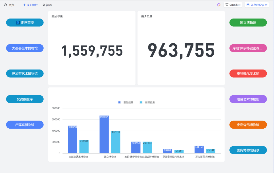The height and width of the screenshot is (173, 274).
Task: Click the dark blue 203453 collection bar
Action: (x=136, y=147)
